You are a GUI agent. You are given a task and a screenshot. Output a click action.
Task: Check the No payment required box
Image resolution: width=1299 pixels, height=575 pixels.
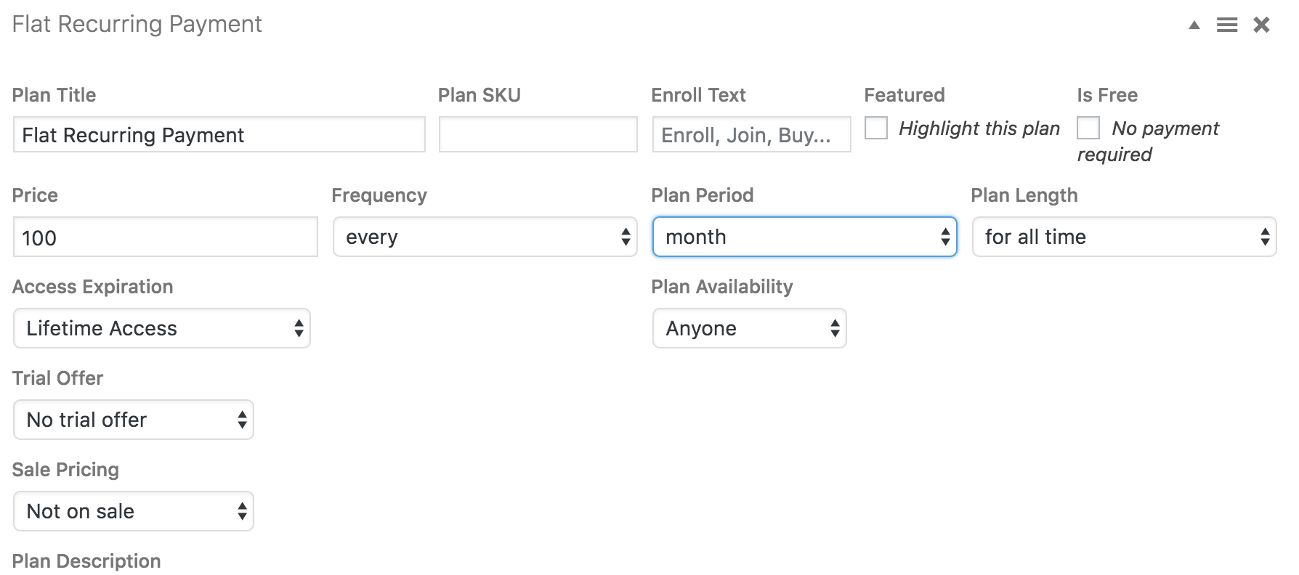tap(1088, 128)
